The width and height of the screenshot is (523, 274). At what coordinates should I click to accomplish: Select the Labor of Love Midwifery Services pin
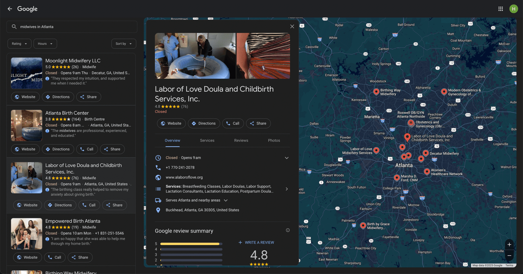pos(376,150)
